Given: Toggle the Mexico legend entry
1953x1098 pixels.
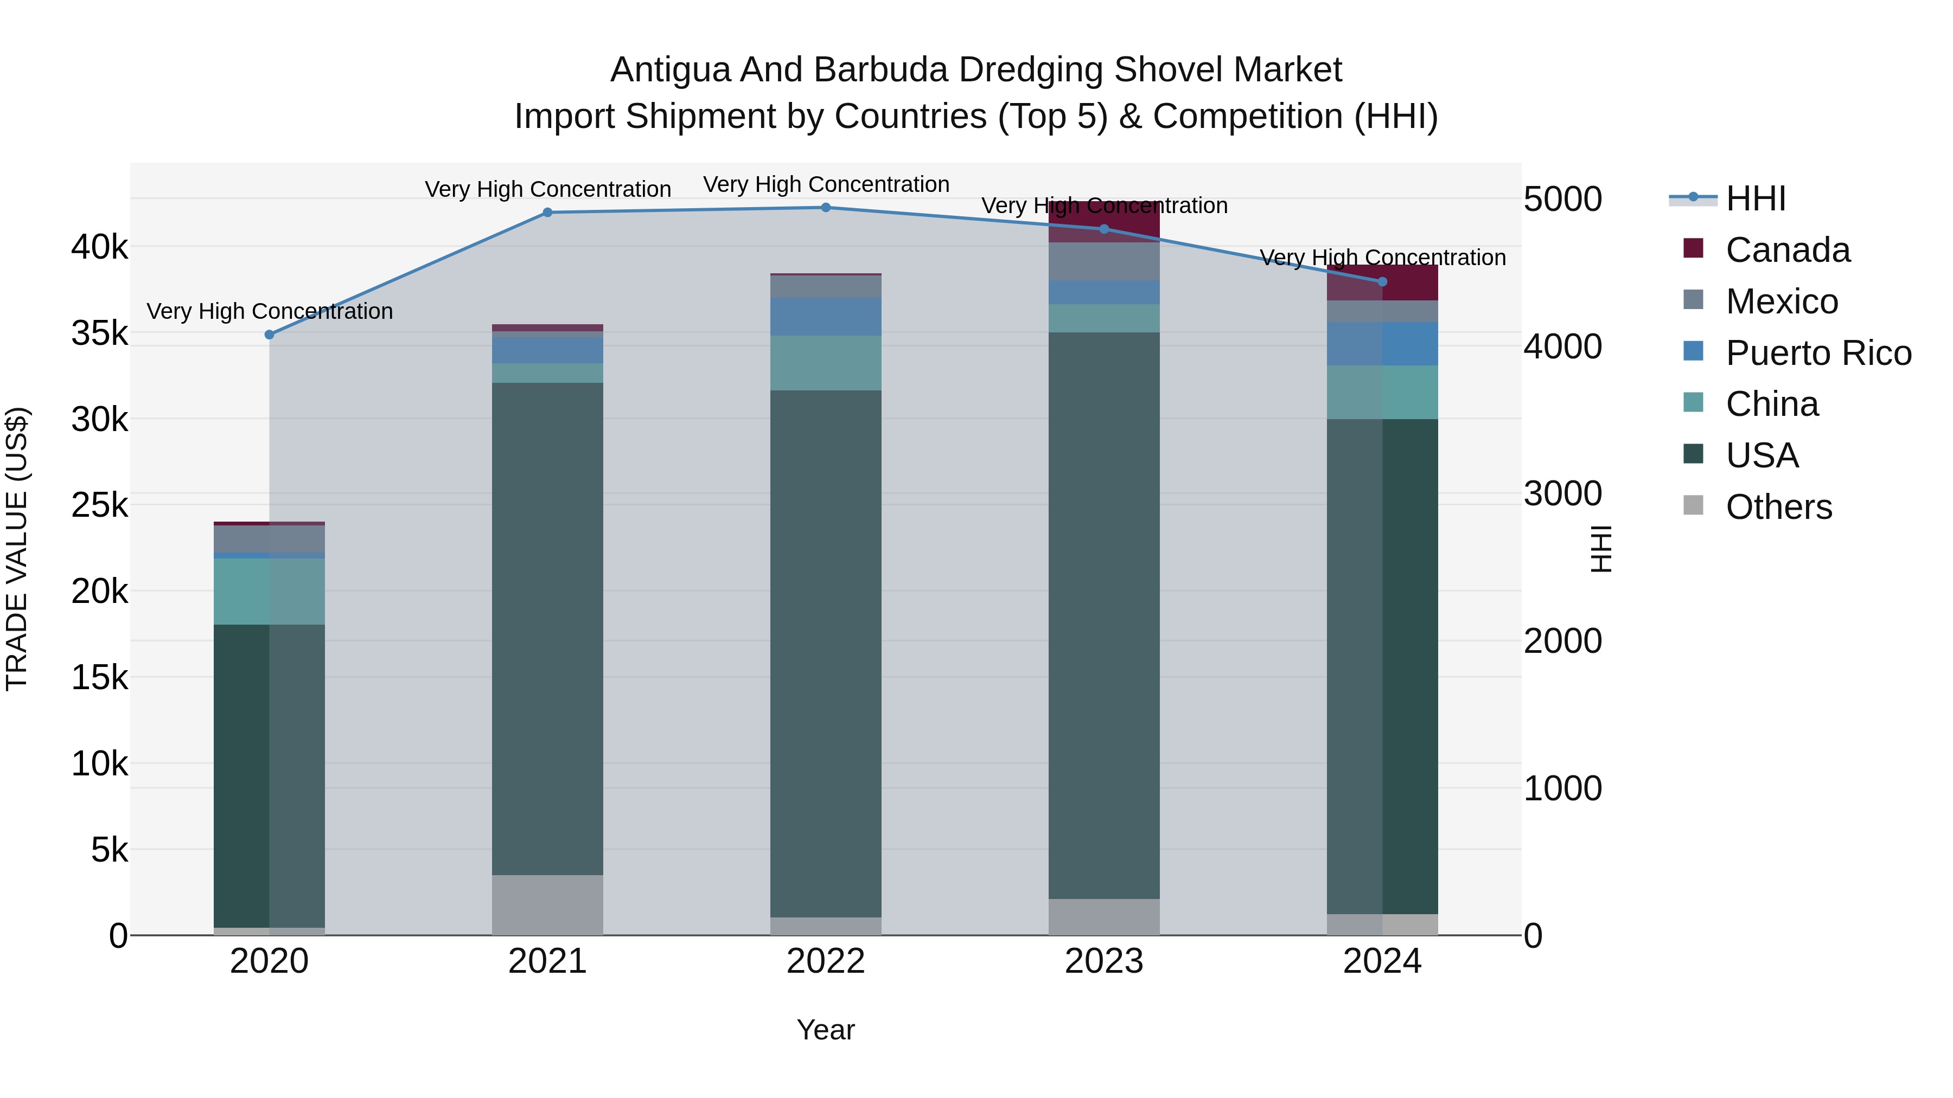Looking at the screenshot, I should click(x=1760, y=301).
